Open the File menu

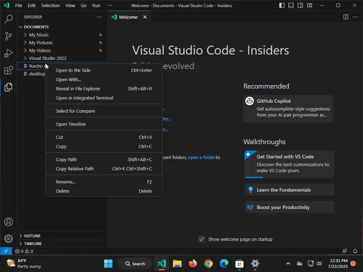pyautogui.click(x=18, y=5)
